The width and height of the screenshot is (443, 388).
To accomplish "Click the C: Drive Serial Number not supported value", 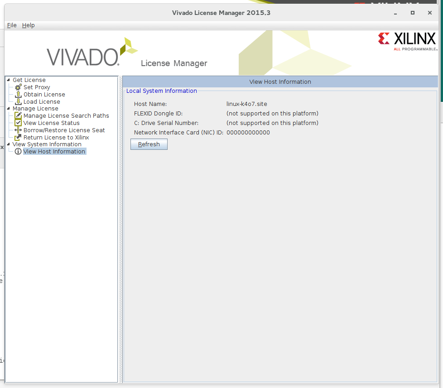I will tap(272, 123).
